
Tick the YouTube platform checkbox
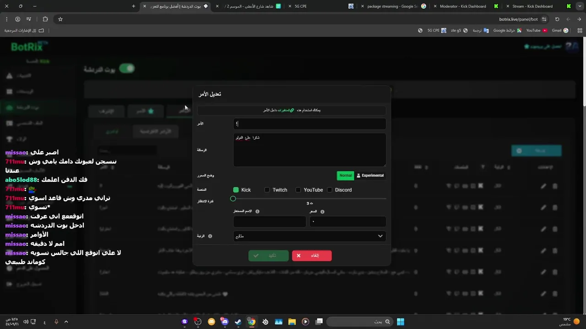(x=298, y=190)
